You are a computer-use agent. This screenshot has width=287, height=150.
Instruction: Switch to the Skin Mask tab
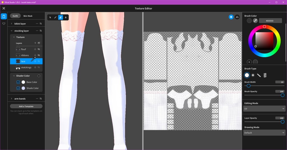point(28,16)
